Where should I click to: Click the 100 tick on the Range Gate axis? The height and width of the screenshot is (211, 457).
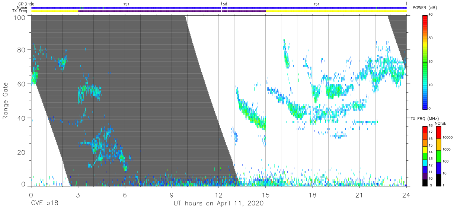[x=19, y=17]
